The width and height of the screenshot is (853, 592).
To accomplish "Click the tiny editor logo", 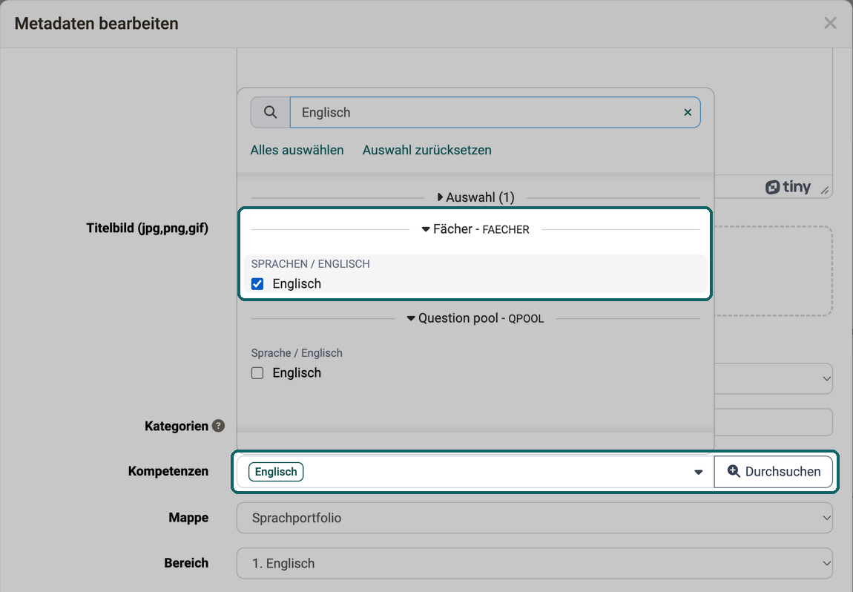I will [x=788, y=187].
